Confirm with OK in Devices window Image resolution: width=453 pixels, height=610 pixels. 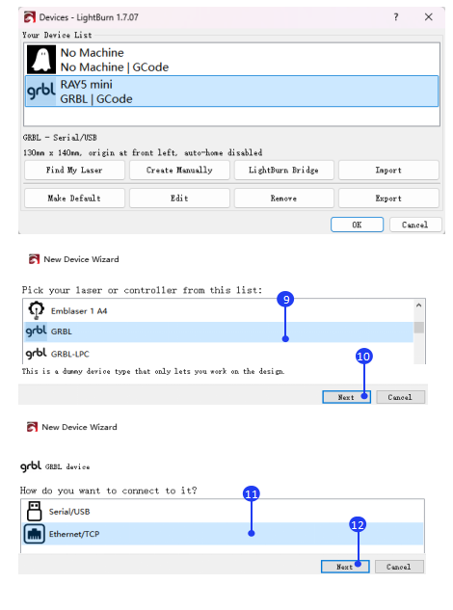click(x=357, y=225)
